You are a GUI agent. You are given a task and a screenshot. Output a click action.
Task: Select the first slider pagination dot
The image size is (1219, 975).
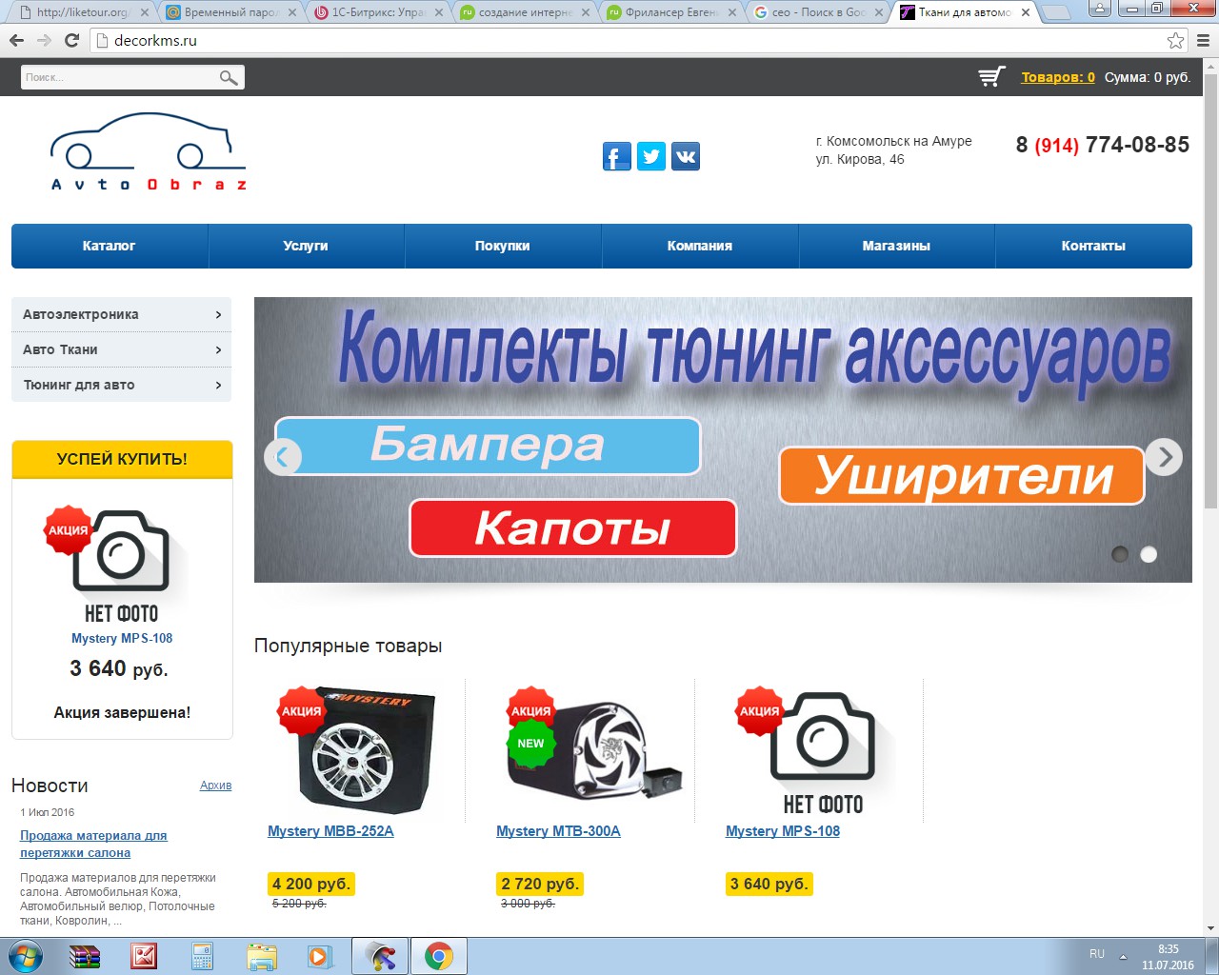click(x=1120, y=554)
